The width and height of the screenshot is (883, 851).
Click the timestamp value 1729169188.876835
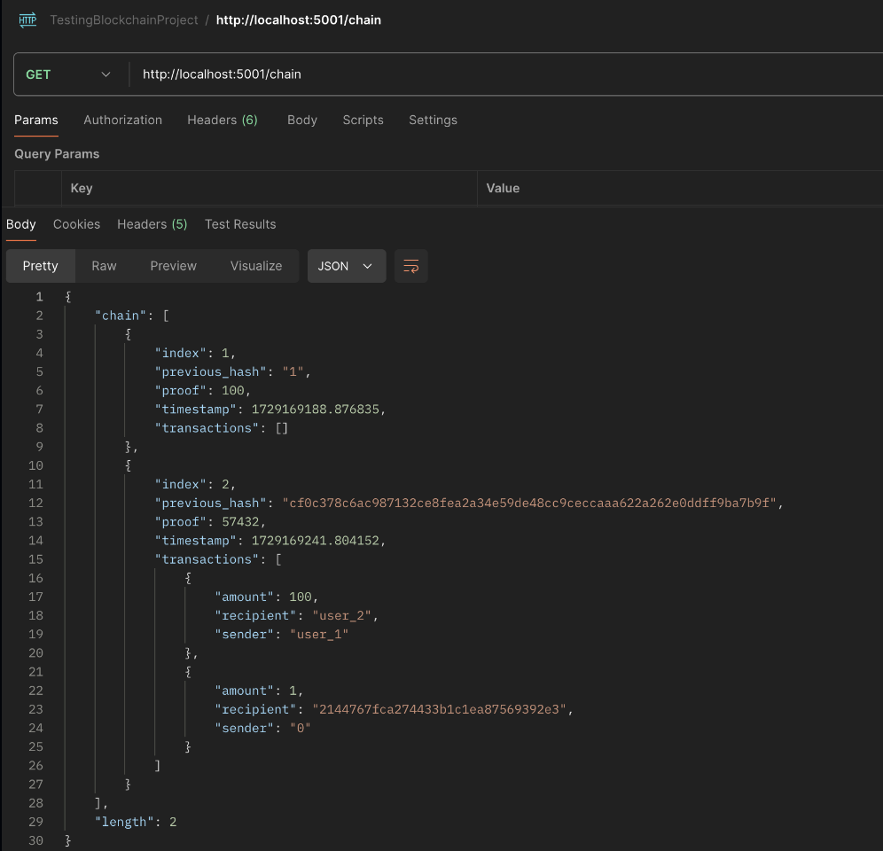coord(316,409)
